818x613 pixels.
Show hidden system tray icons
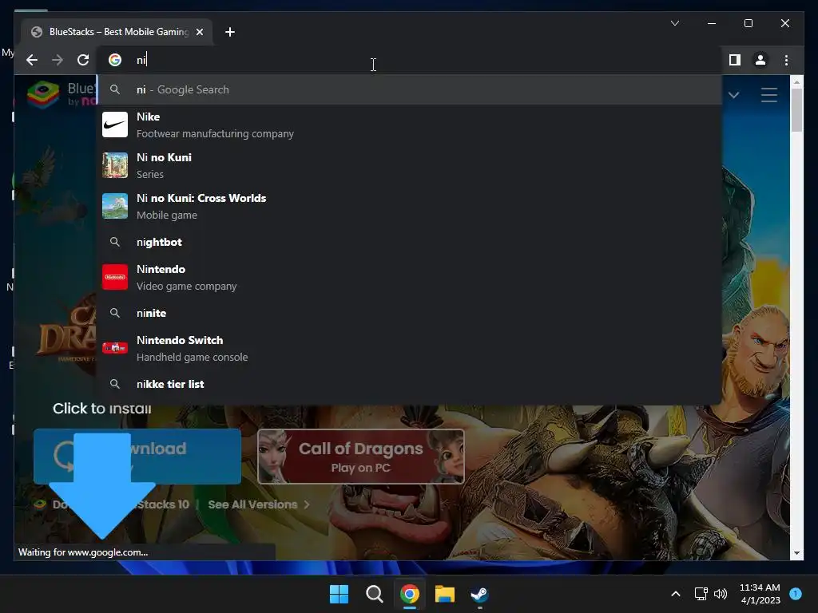[676, 594]
